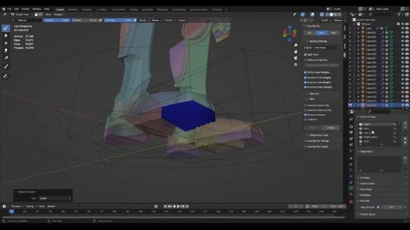Screen dimensions: 410x230
Task: Click the Unbind button
Action: (331, 128)
